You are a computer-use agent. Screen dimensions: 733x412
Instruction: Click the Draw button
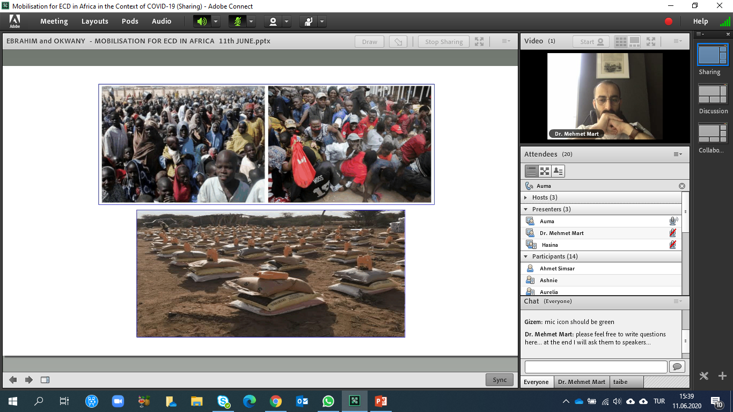pos(369,42)
